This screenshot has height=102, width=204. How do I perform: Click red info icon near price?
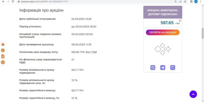(x=180, y=21)
